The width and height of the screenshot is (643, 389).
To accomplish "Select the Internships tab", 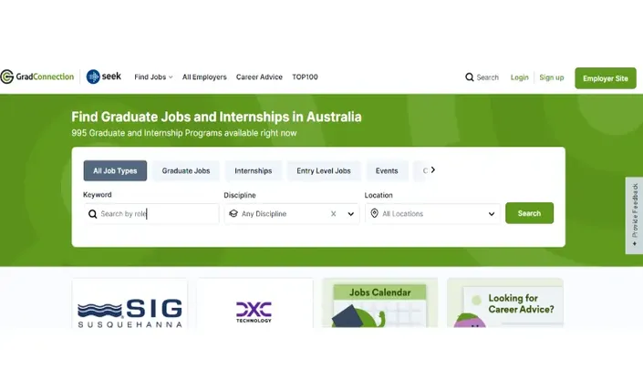I will 253,170.
